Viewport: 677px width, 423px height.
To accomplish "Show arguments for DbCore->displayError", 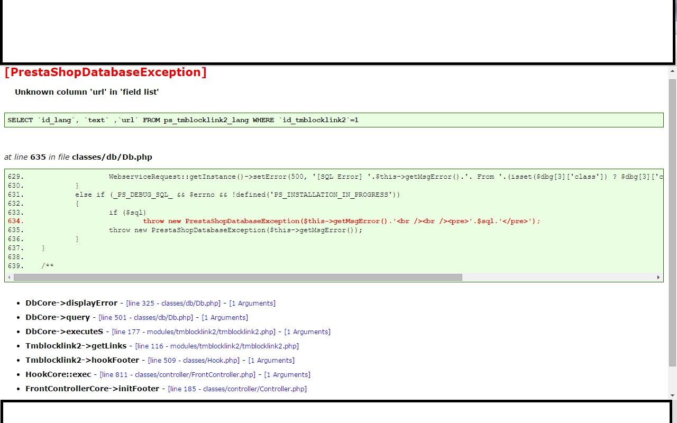I will coord(252,304).
